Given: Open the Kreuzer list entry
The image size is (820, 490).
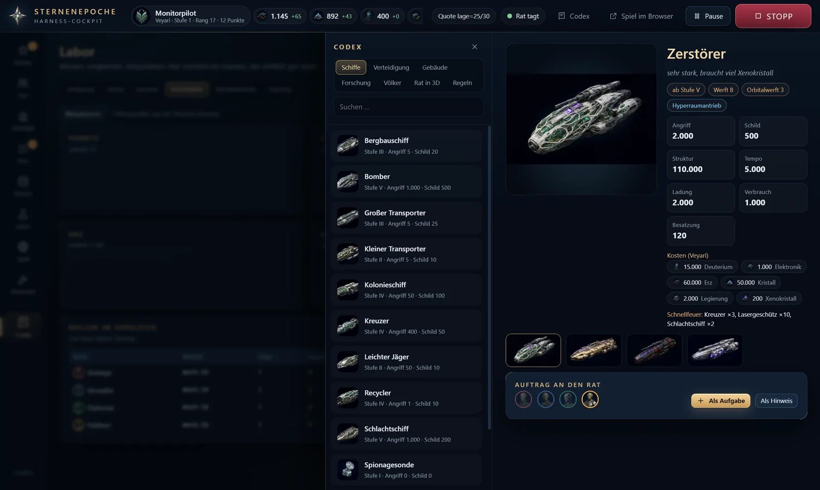Looking at the screenshot, I should [x=407, y=326].
